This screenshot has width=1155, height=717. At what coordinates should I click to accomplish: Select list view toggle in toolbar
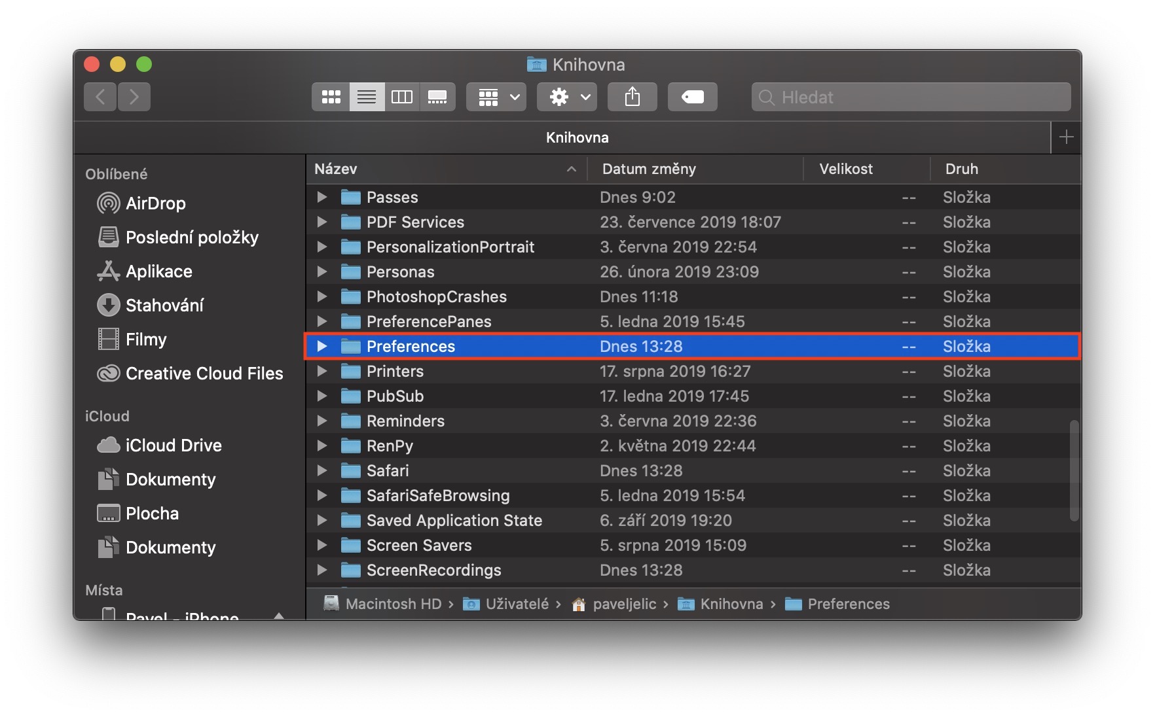point(367,97)
